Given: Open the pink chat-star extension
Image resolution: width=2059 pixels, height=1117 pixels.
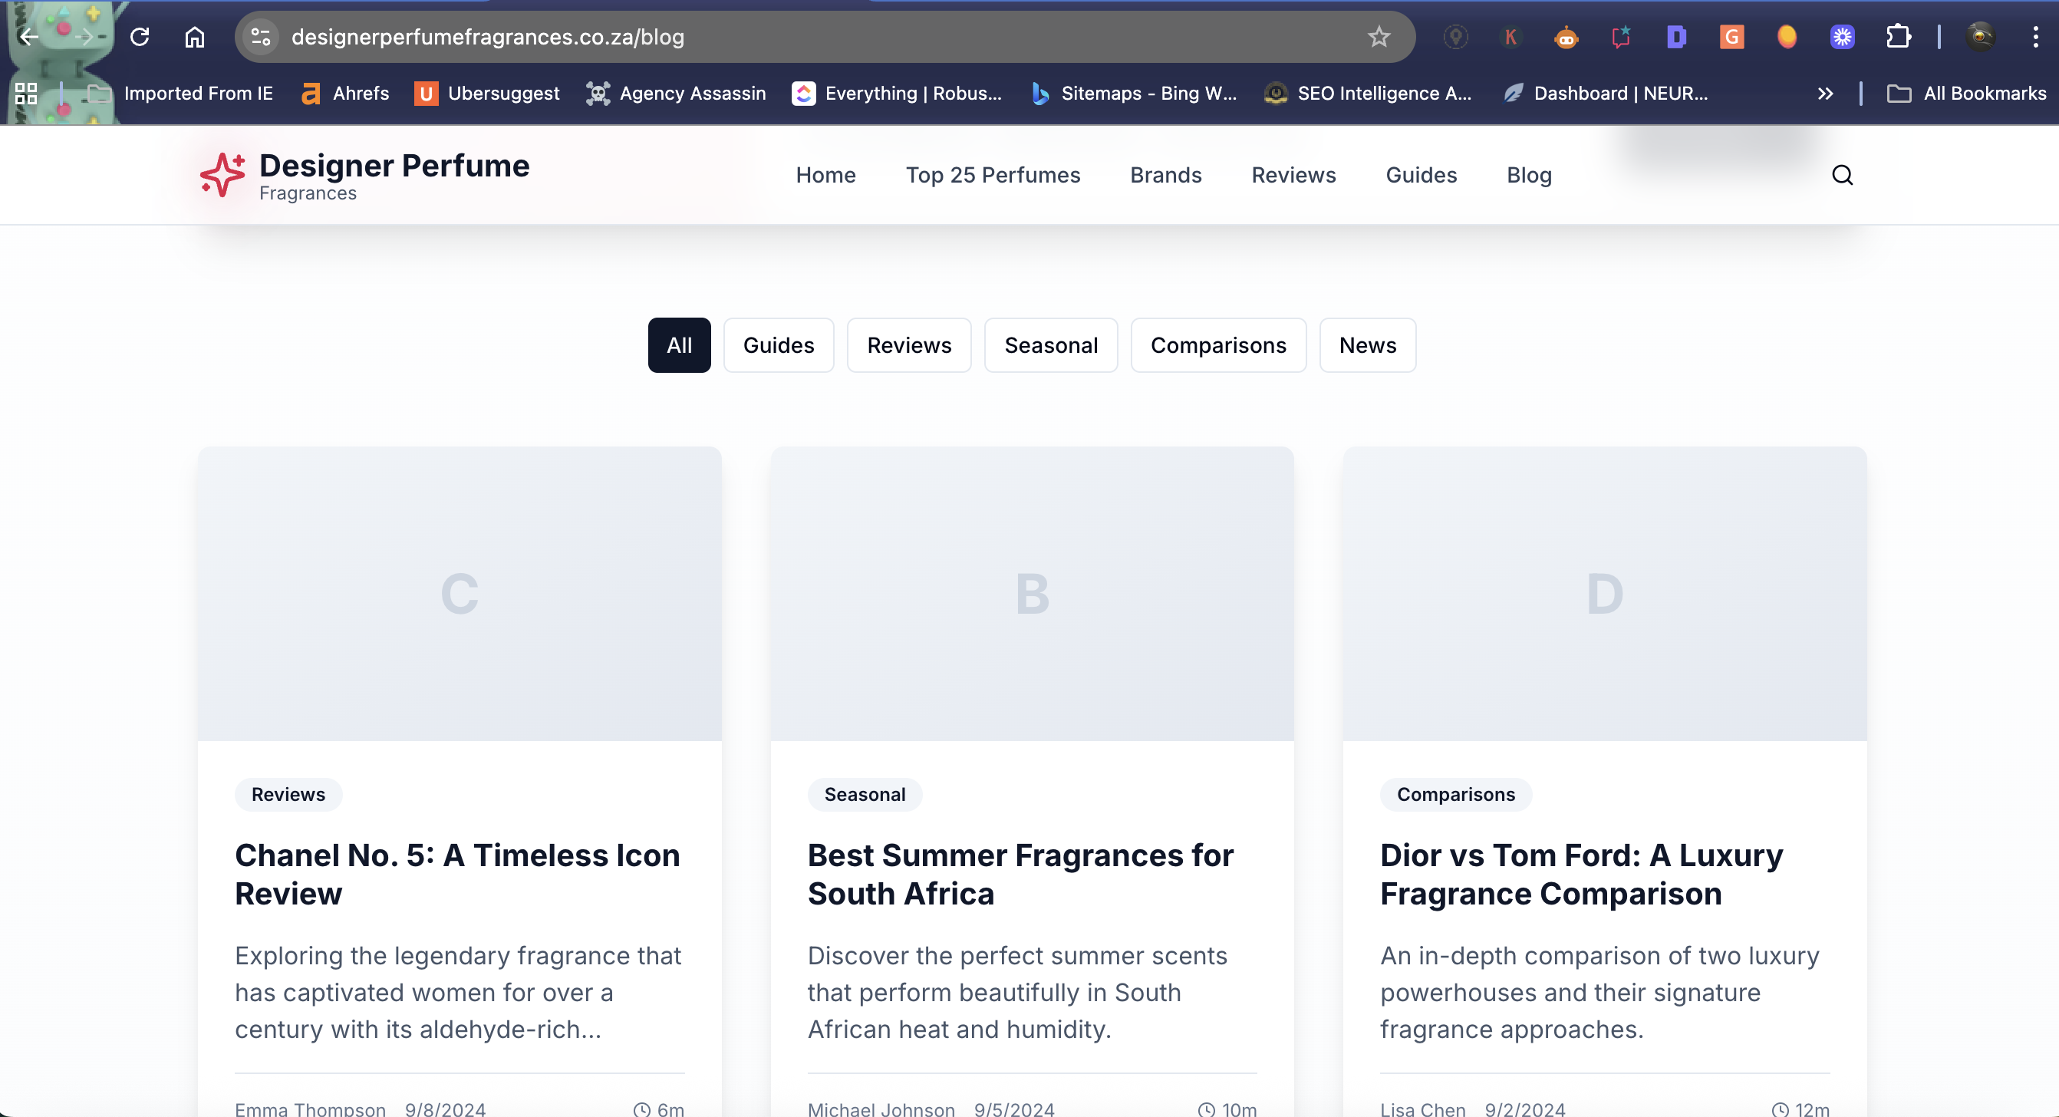Looking at the screenshot, I should (1621, 37).
